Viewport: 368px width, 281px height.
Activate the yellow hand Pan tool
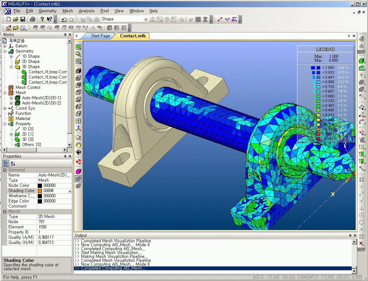coord(78,145)
